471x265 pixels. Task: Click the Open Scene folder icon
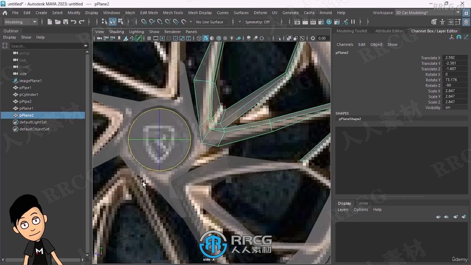click(58, 22)
